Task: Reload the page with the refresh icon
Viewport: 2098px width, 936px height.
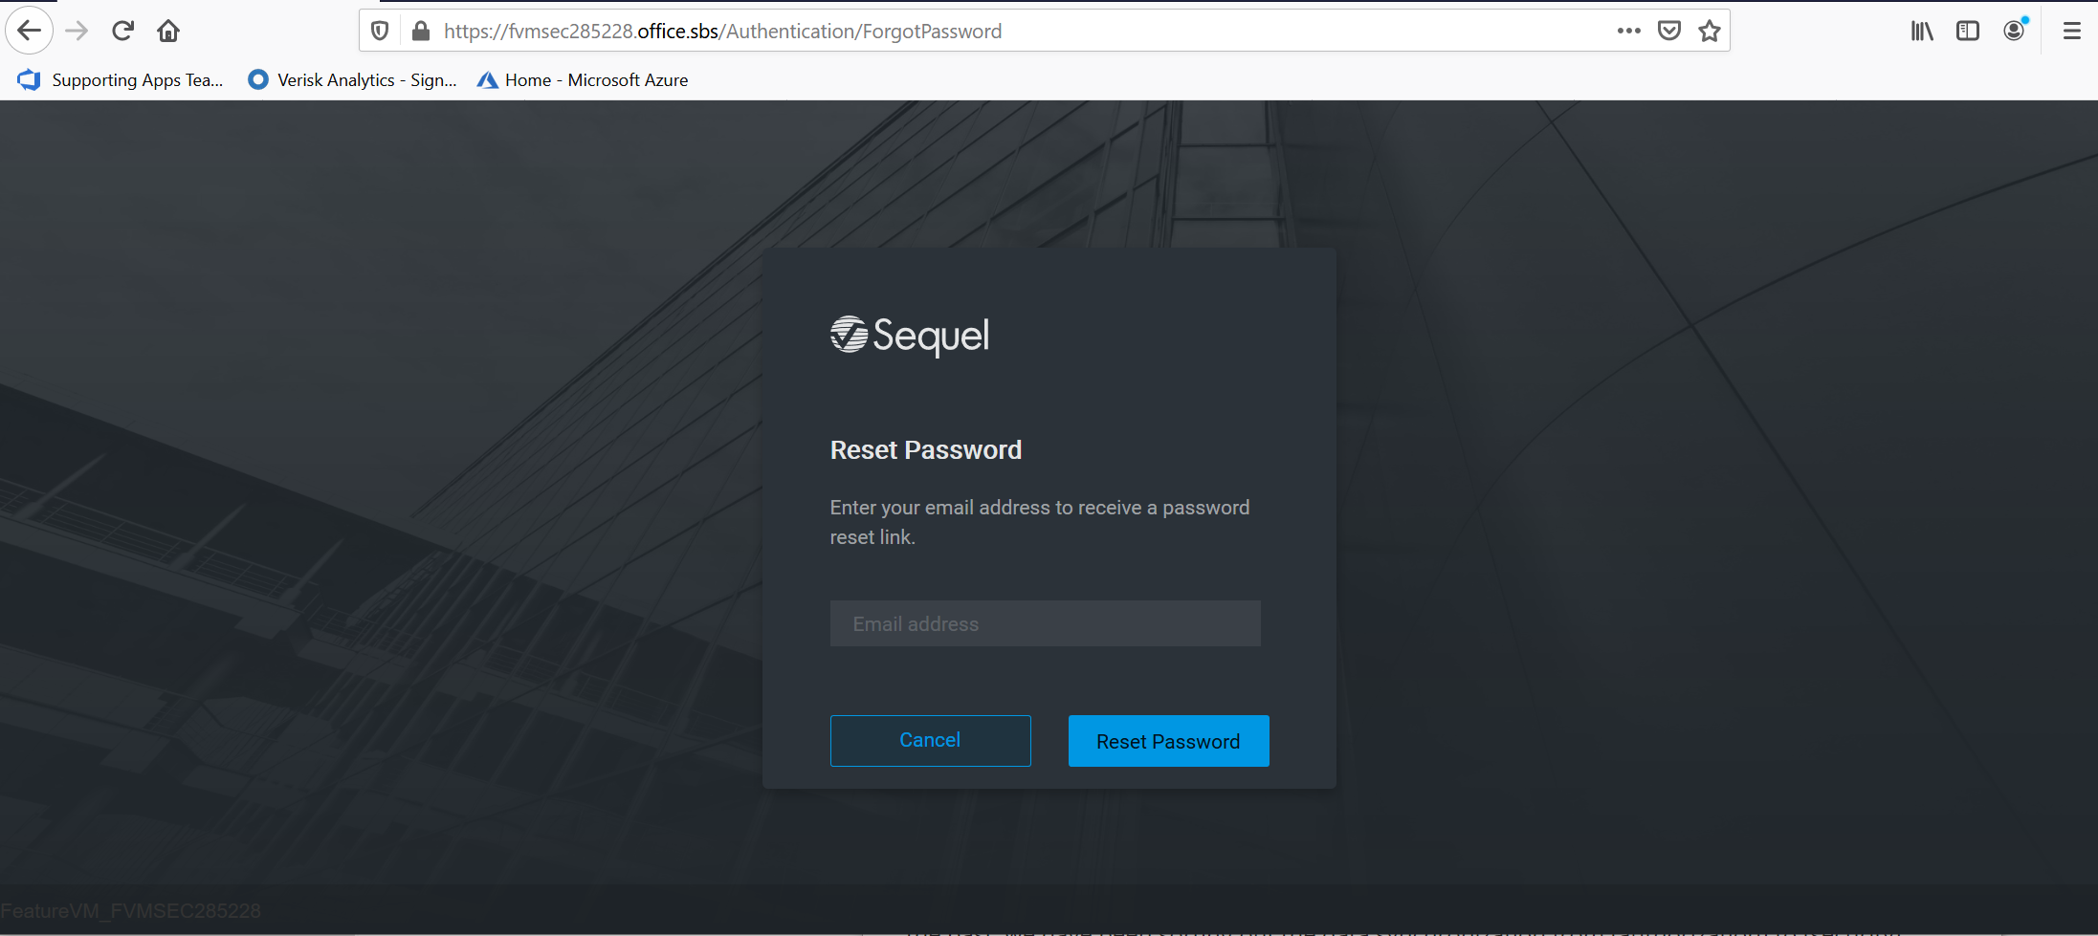Action: click(122, 31)
